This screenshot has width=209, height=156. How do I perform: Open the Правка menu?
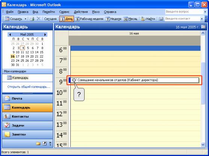click(x=23, y=12)
